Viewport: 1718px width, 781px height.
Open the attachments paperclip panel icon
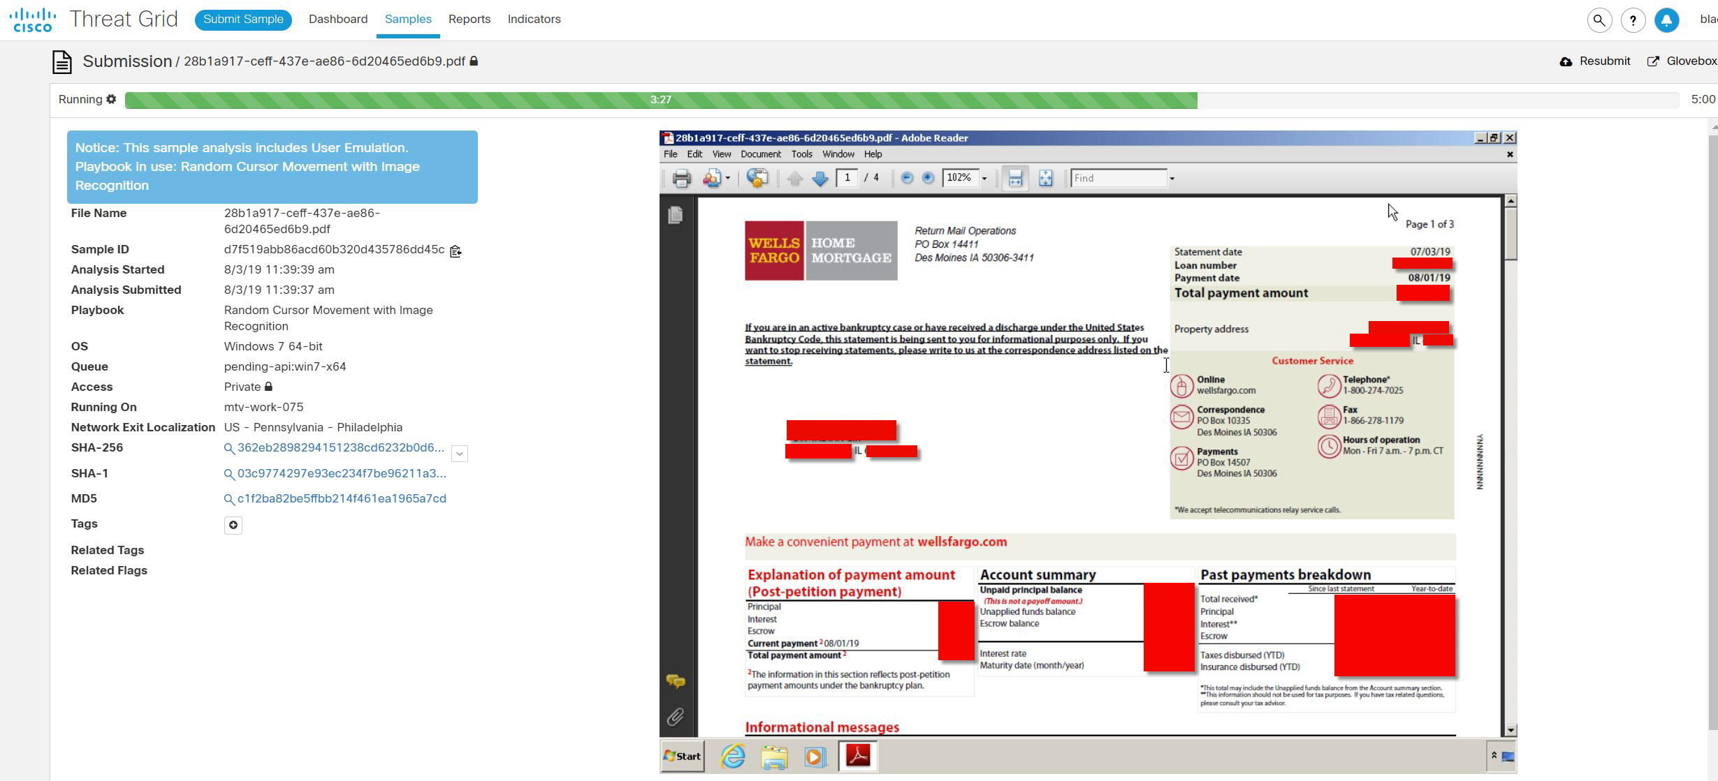click(x=675, y=717)
